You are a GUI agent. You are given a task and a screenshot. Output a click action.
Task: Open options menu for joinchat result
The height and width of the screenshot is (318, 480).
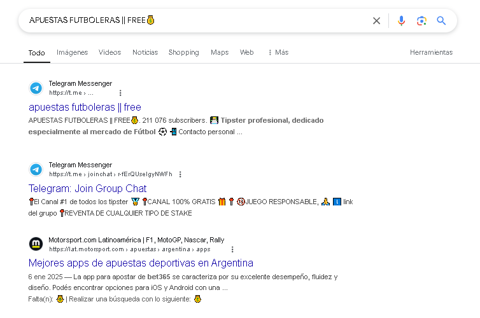coord(180,174)
